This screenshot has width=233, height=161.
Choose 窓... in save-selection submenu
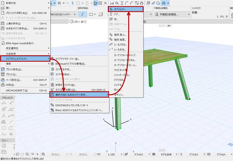[126, 19]
